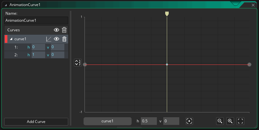Image resolution: width=259 pixels, height=130 pixels.
Task: Hide curve1 with its eye icon
Action: point(56,39)
